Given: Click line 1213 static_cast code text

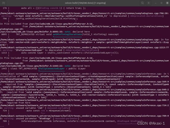Looking at the screenshot, I should (x=70, y=53).
